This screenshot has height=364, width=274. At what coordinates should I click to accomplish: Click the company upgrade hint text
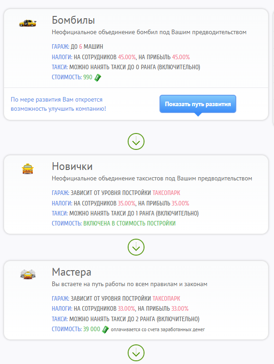click(58, 104)
